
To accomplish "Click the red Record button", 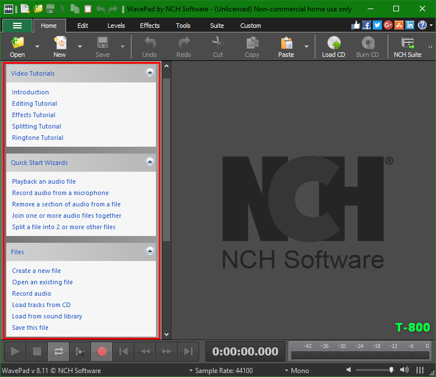I will tap(102, 352).
